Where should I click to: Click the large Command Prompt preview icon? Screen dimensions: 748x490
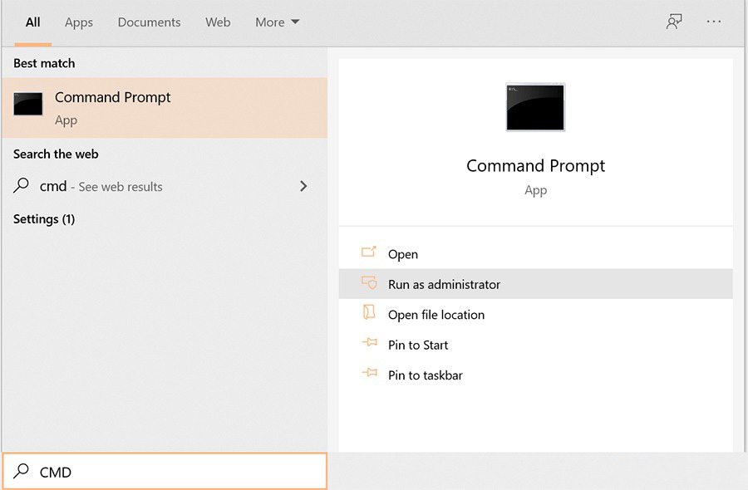point(535,107)
